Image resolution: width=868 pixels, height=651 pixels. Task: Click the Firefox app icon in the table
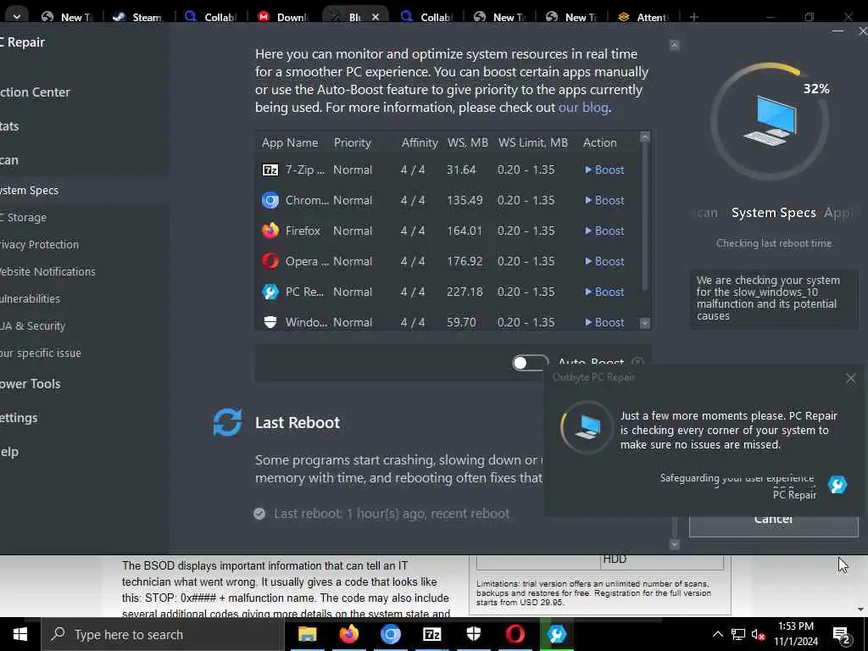point(270,231)
